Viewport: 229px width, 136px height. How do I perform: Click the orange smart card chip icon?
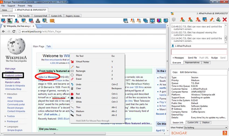[x=52, y=21]
